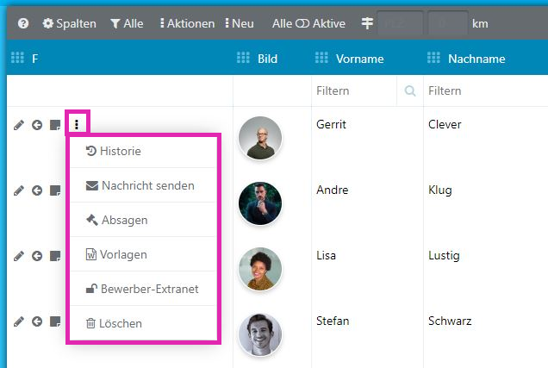Click the Löschen menu entry
548x368 pixels.
[x=115, y=323]
